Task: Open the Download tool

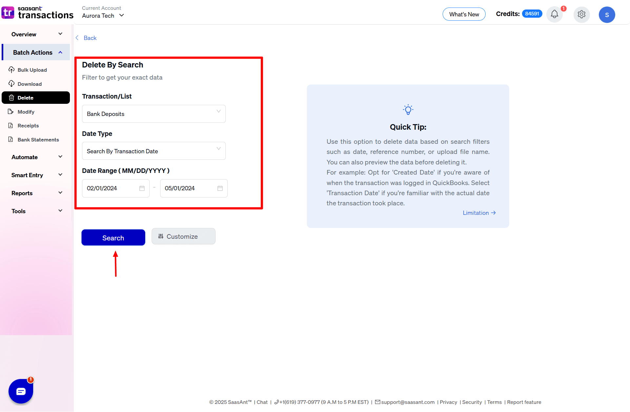Action: point(29,84)
